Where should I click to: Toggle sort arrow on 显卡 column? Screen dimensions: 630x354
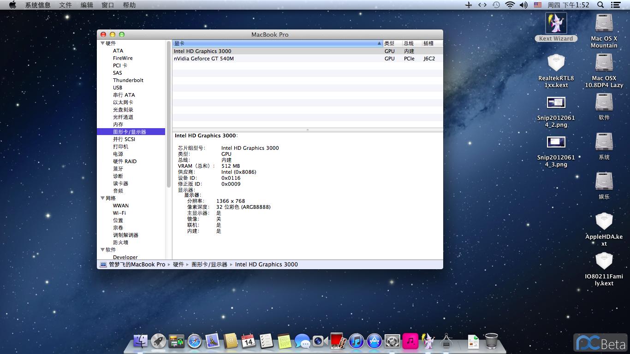(x=380, y=43)
